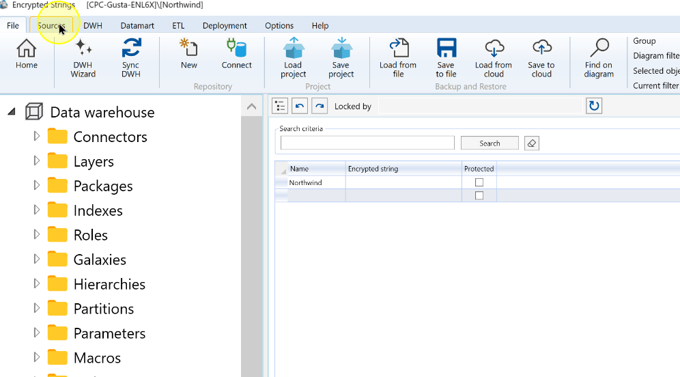680x377 pixels.
Task: Select the Hierarchies tree item
Action: tap(109, 284)
